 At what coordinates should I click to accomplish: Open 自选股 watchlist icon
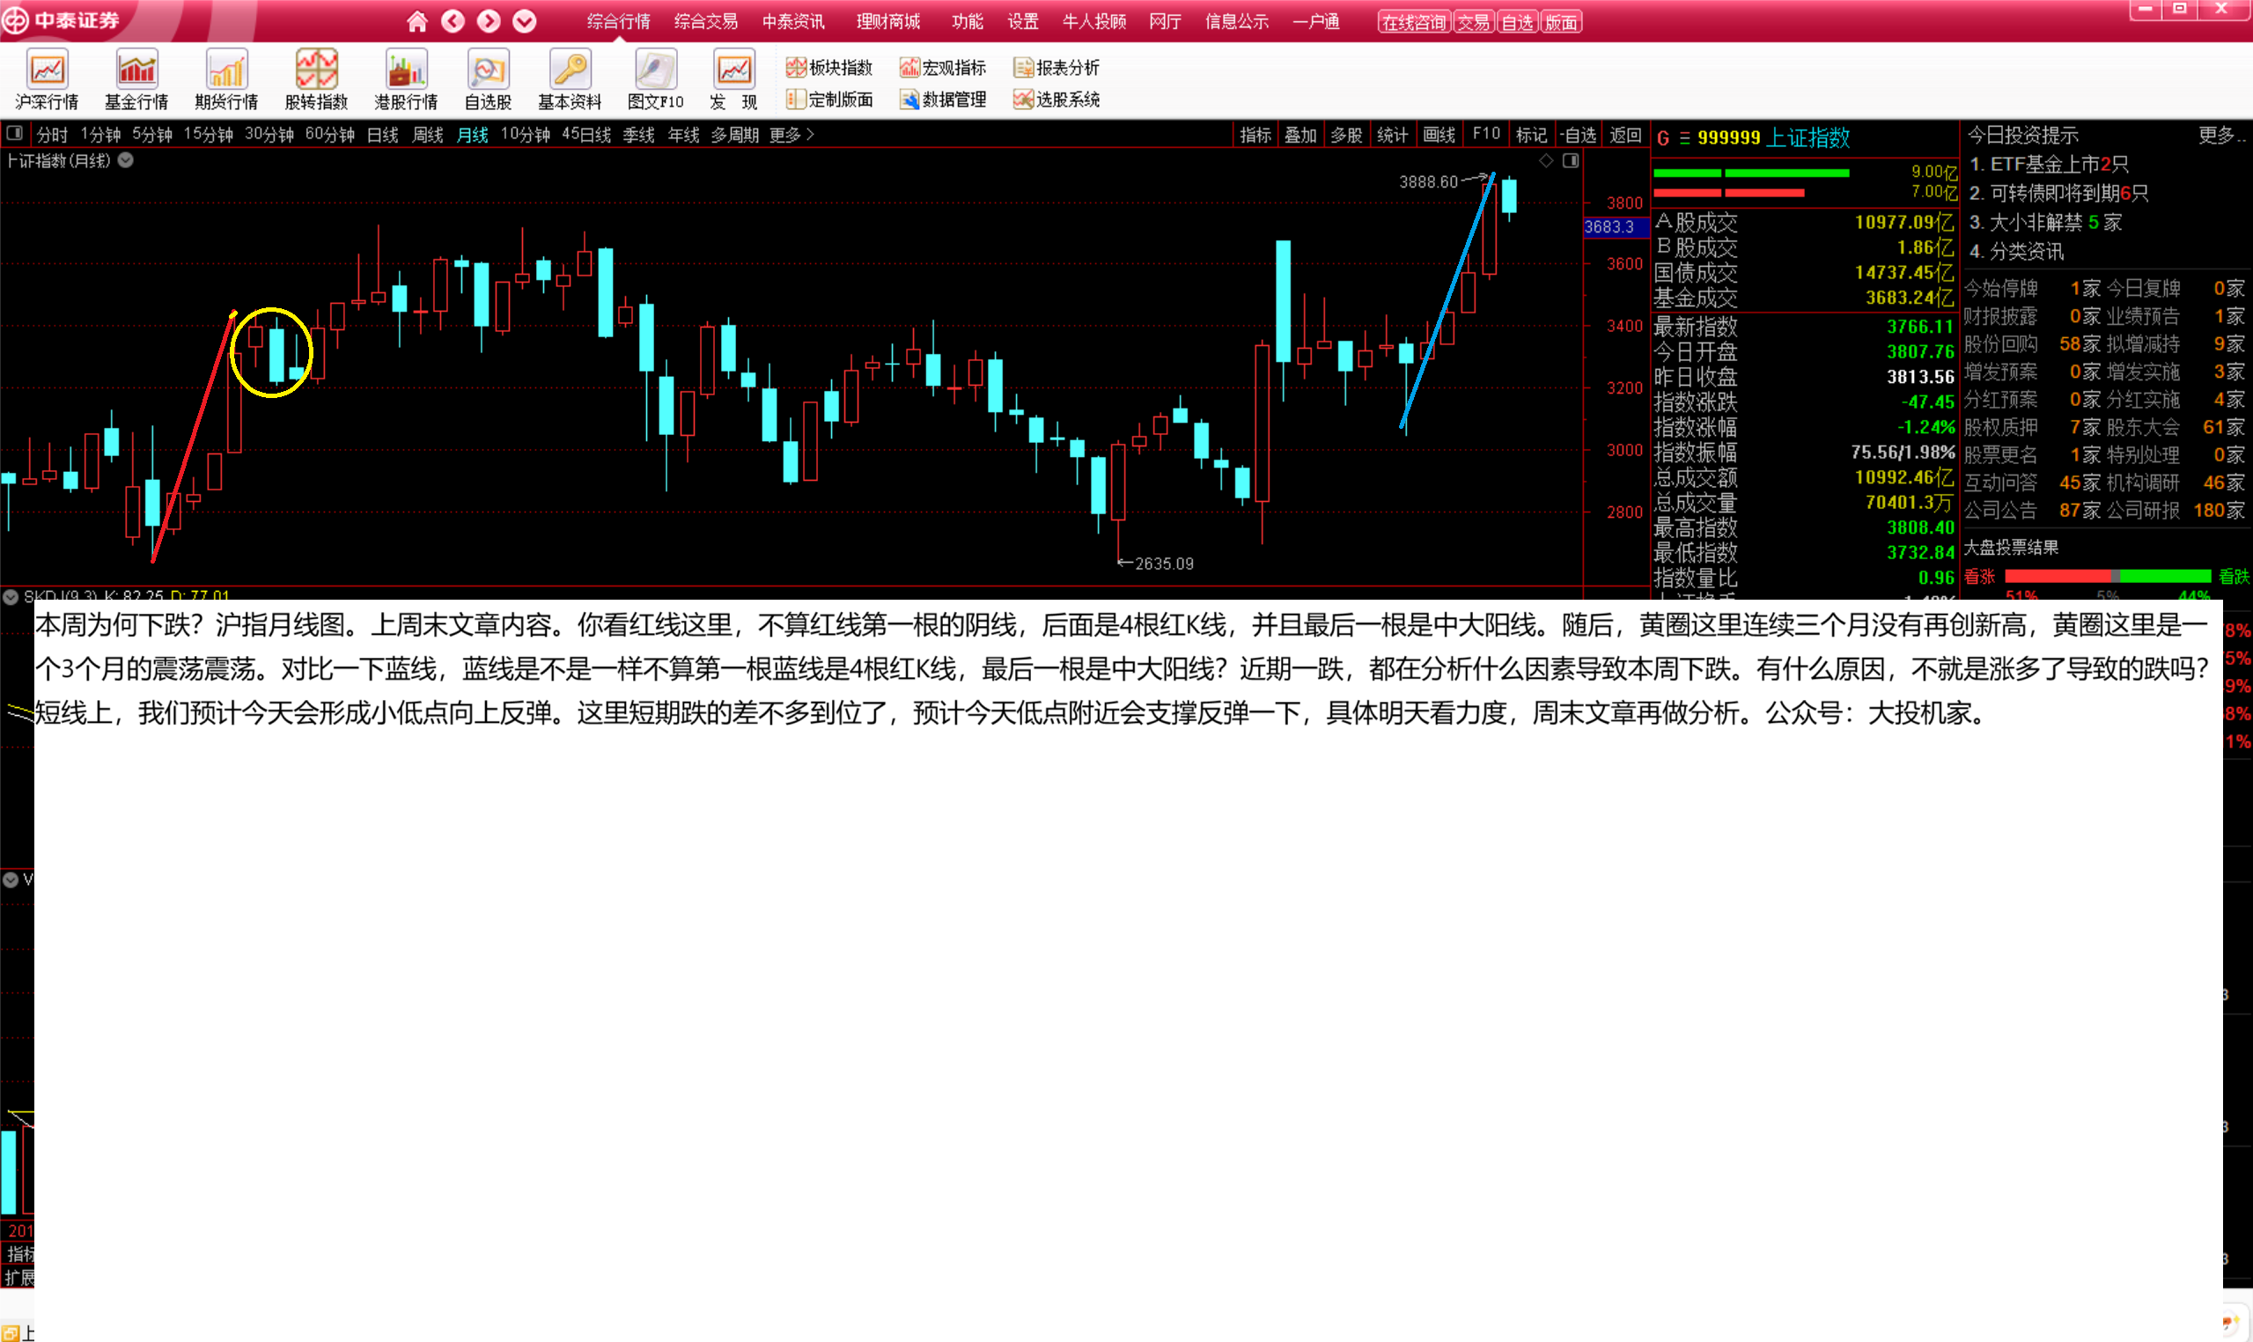(489, 79)
